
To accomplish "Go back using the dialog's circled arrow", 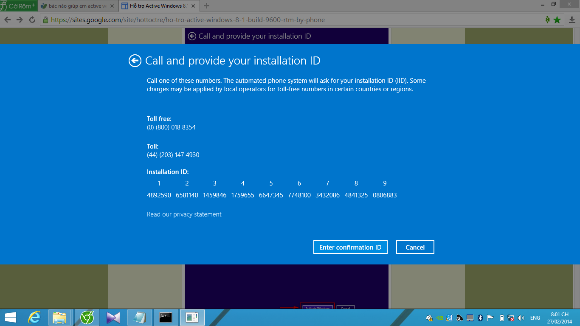I will click(135, 61).
